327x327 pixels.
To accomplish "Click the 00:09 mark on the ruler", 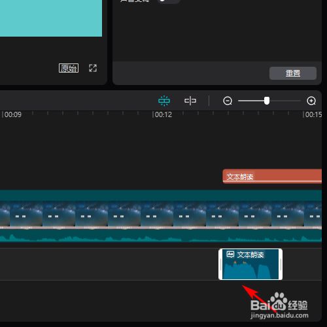I will (x=12, y=114).
